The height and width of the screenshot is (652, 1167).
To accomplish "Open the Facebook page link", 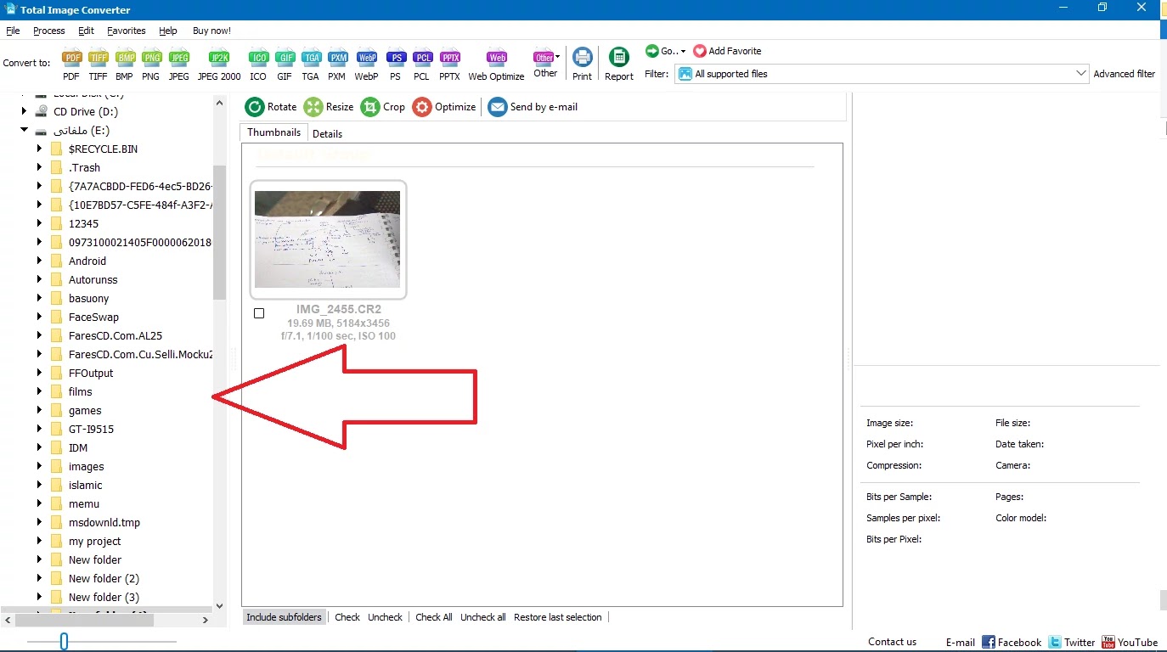I will click(1012, 642).
